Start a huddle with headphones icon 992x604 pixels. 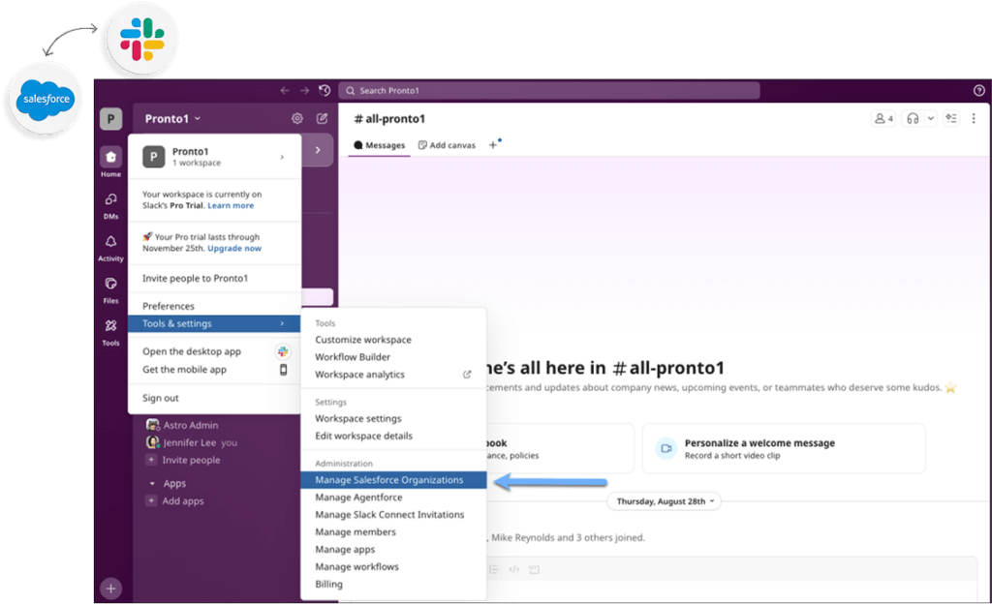(x=913, y=118)
